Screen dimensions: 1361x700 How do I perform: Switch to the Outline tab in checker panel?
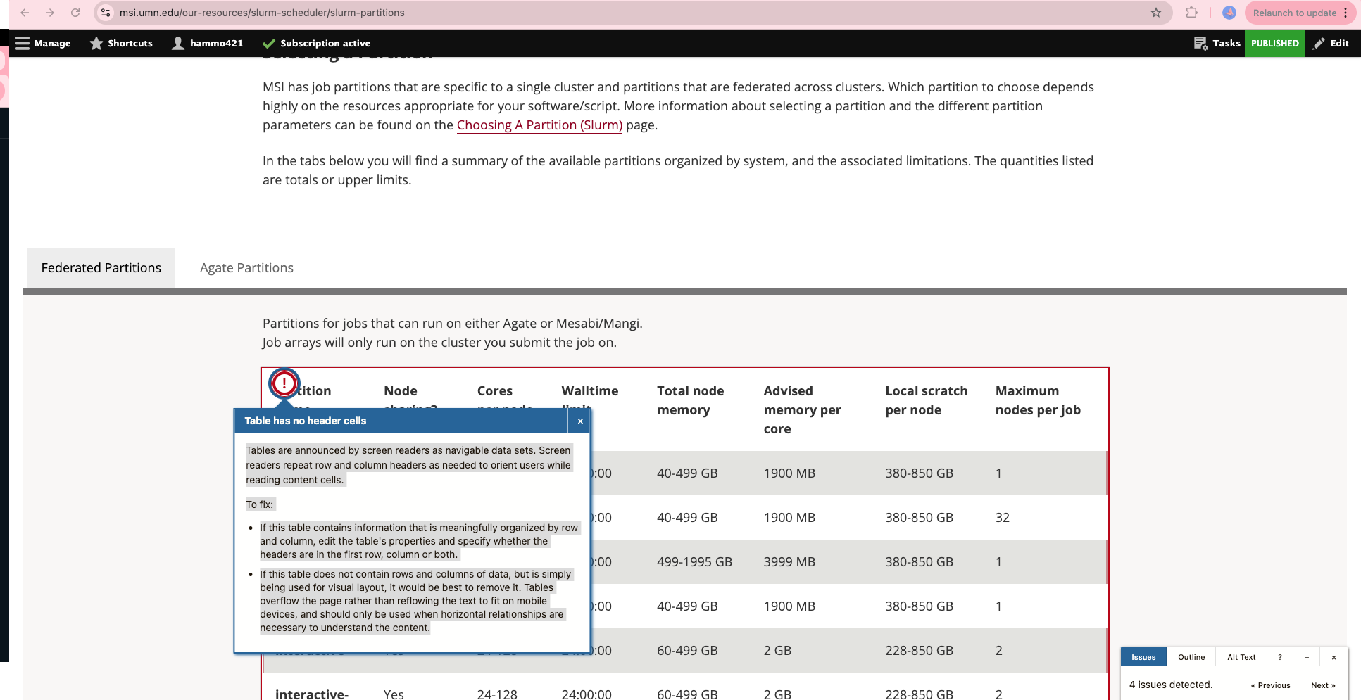point(1191,657)
